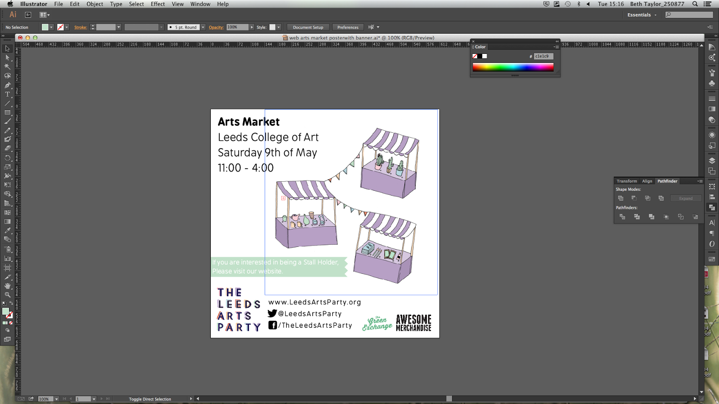Image resolution: width=719 pixels, height=404 pixels.
Task: Click the hex color field c1e1c9
Action: click(x=544, y=56)
